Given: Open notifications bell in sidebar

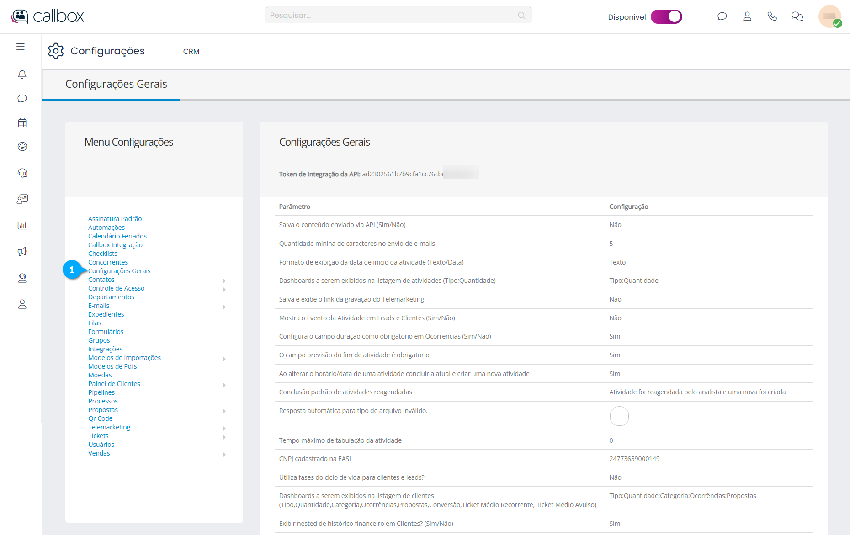Looking at the screenshot, I should tap(22, 74).
